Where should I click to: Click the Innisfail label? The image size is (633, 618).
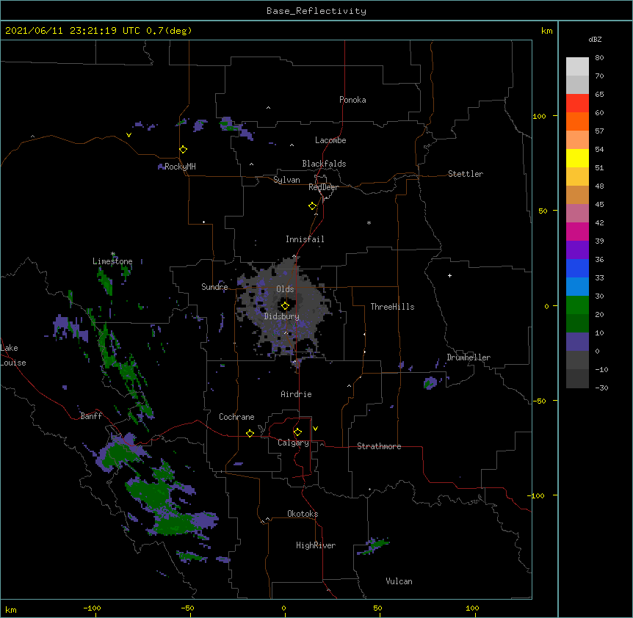[x=305, y=239]
